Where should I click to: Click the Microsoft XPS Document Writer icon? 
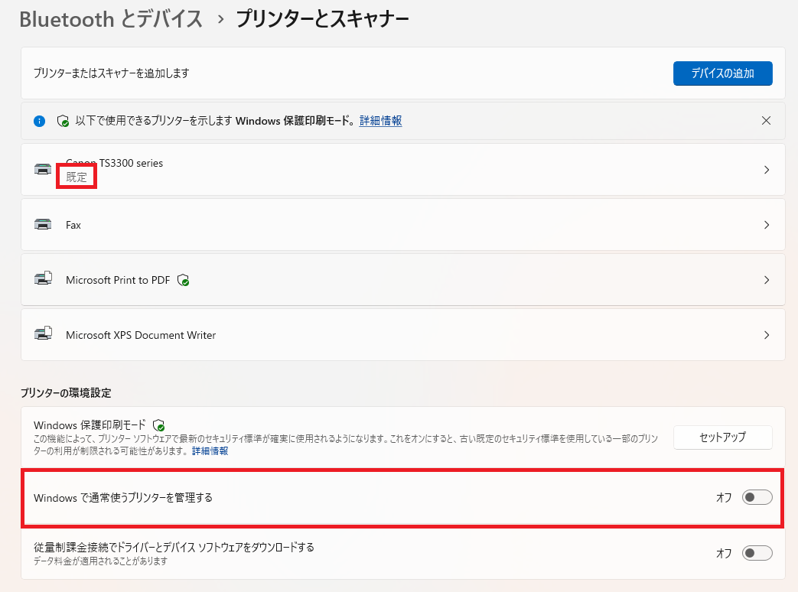pos(44,333)
